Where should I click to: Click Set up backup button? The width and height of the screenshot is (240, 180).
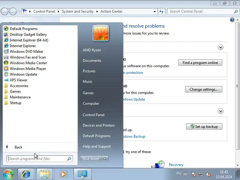[x=204, y=126]
